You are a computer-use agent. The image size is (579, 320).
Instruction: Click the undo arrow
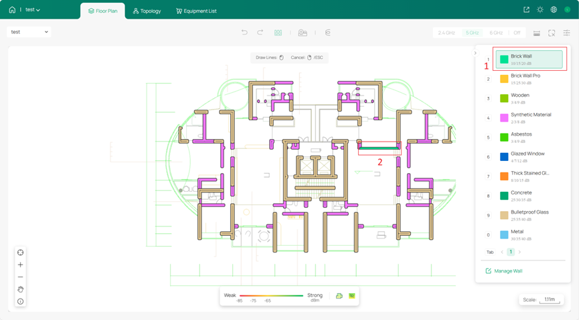244,33
